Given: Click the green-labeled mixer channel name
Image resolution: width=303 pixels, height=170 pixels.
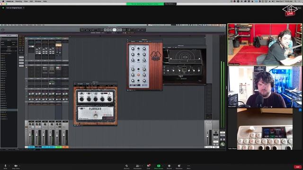Looking at the screenshot, I should 59,147.
